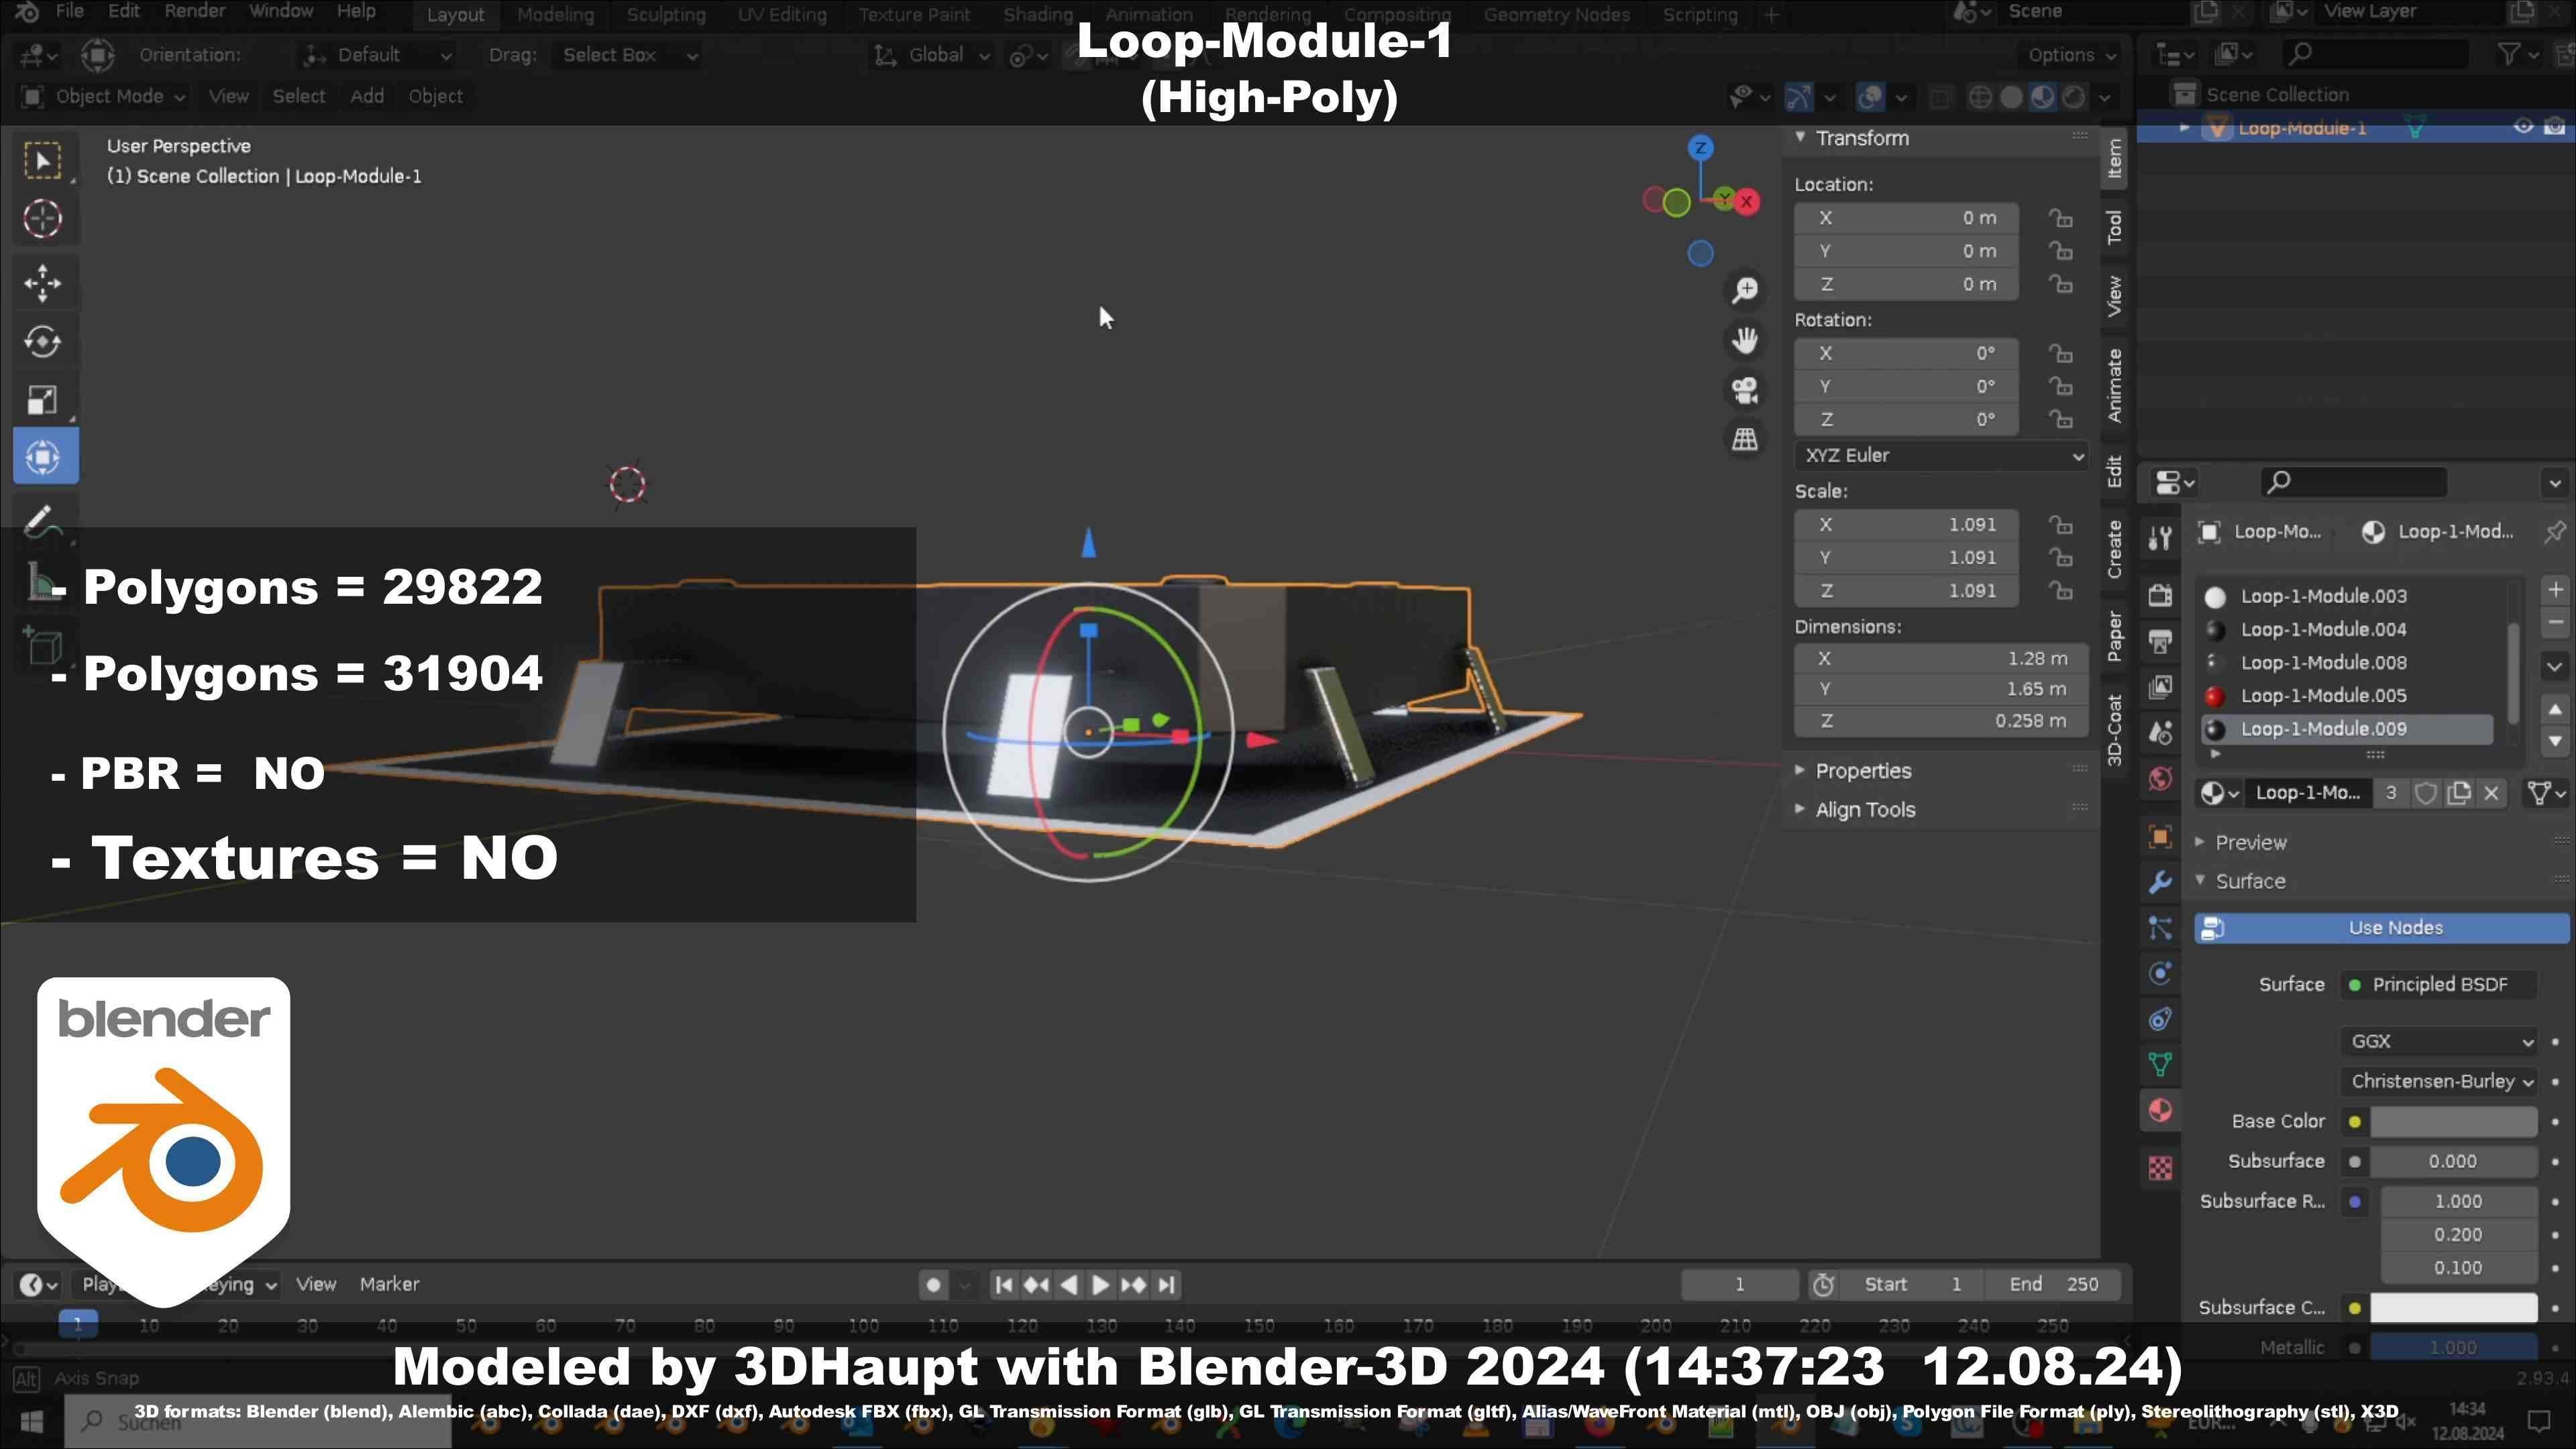Toggle camera view icon
The image size is (2576, 1449).
point(1745,390)
